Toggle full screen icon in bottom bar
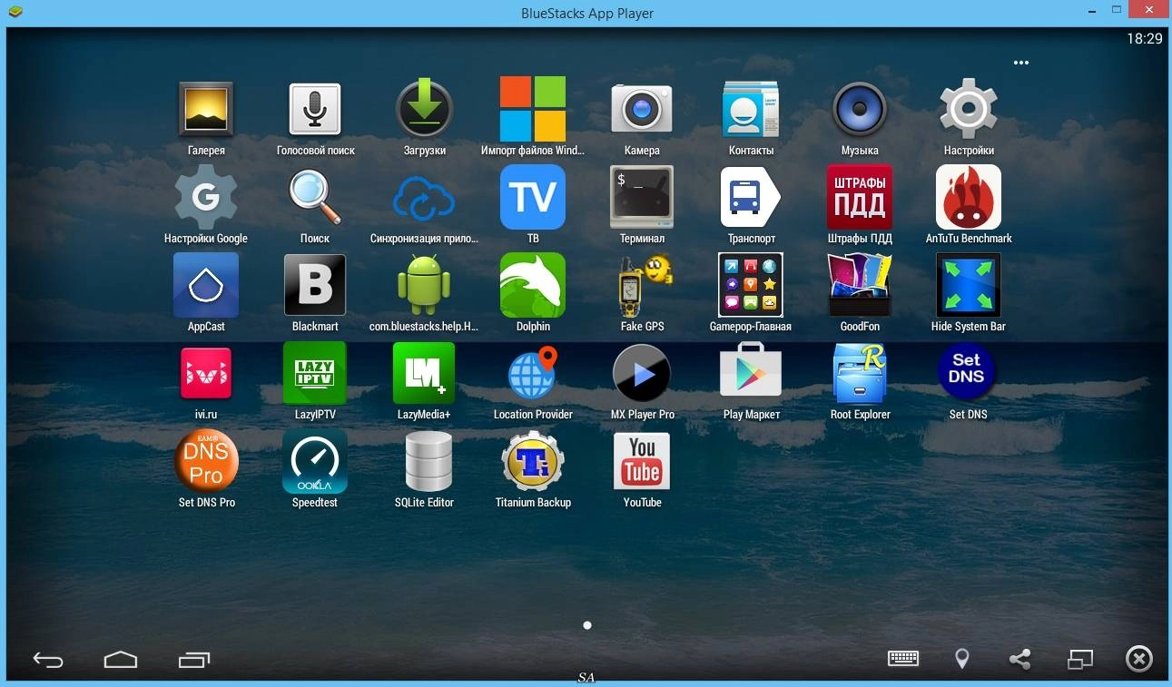Image resolution: width=1172 pixels, height=687 pixels. [x=1080, y=659]
